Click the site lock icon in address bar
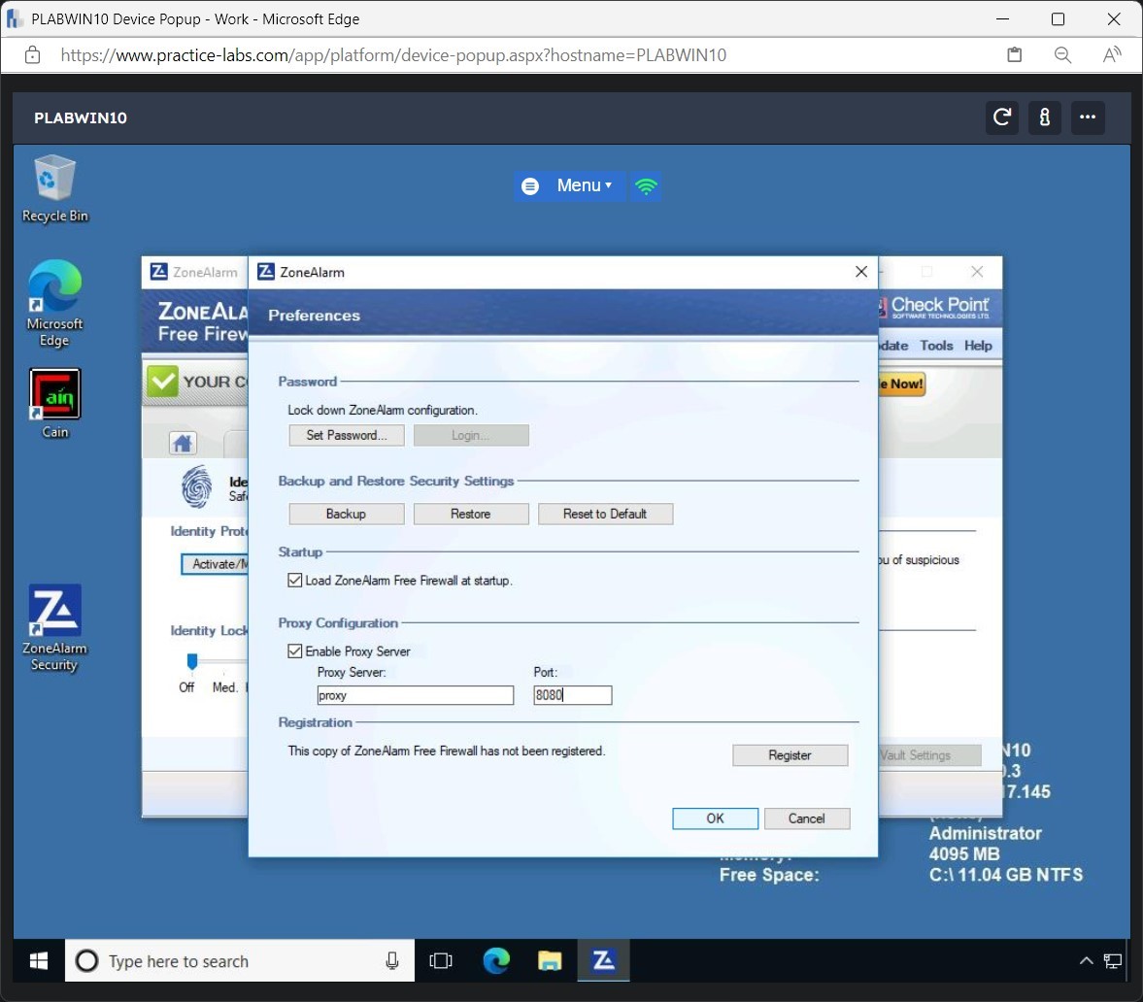 pos(32,55)
